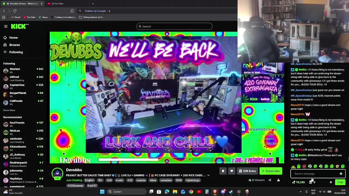This screenshot has height=196, width=349.
Task: Click the Gift Subs button
Action: (x=247, y=171)
